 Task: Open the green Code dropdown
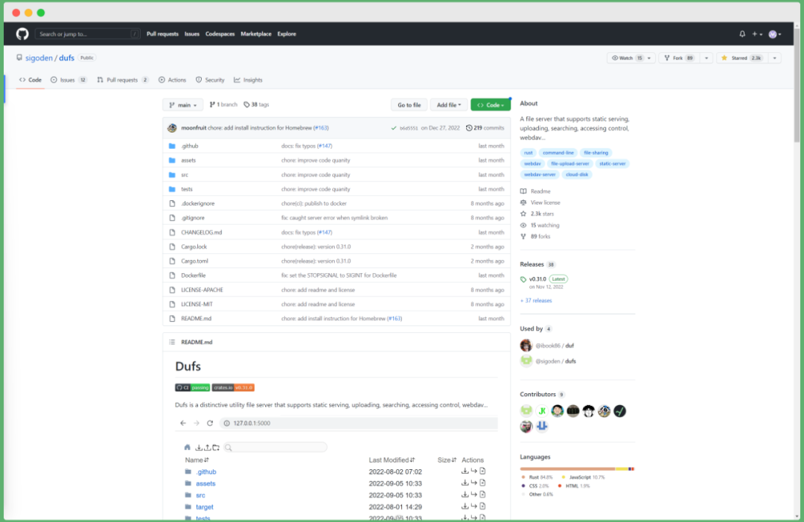pos(490,105)
